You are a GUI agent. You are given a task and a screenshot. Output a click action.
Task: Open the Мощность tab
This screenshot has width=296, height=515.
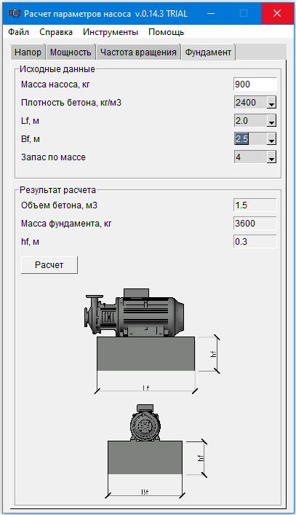71,52
